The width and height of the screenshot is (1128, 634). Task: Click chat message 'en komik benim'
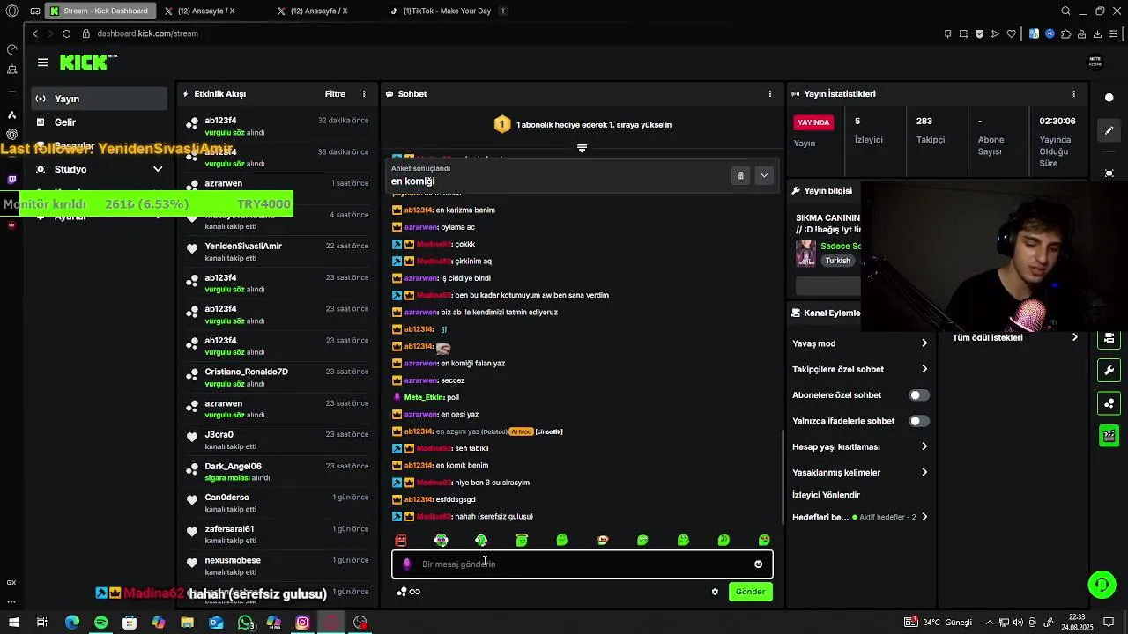(x=462, y=465)
